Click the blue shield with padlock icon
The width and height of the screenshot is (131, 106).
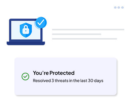26,30
